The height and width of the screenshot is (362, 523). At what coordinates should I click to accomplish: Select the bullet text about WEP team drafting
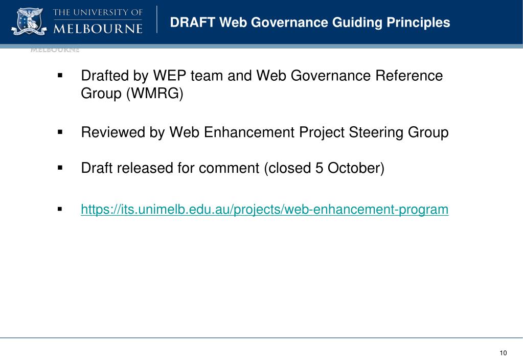tap(262, 84)
